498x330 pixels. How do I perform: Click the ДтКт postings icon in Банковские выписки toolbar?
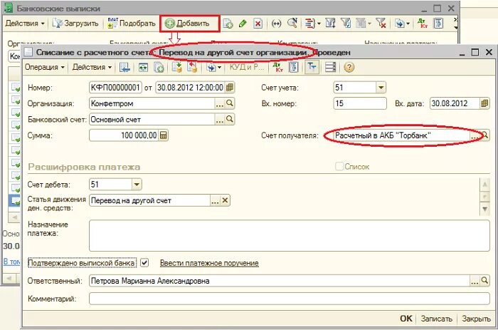point(423,24)
